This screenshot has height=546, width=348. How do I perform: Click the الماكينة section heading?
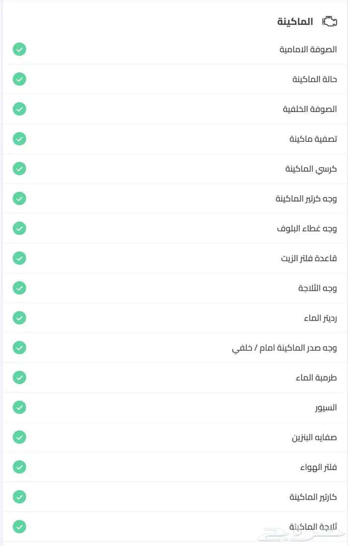coord(295,21)
